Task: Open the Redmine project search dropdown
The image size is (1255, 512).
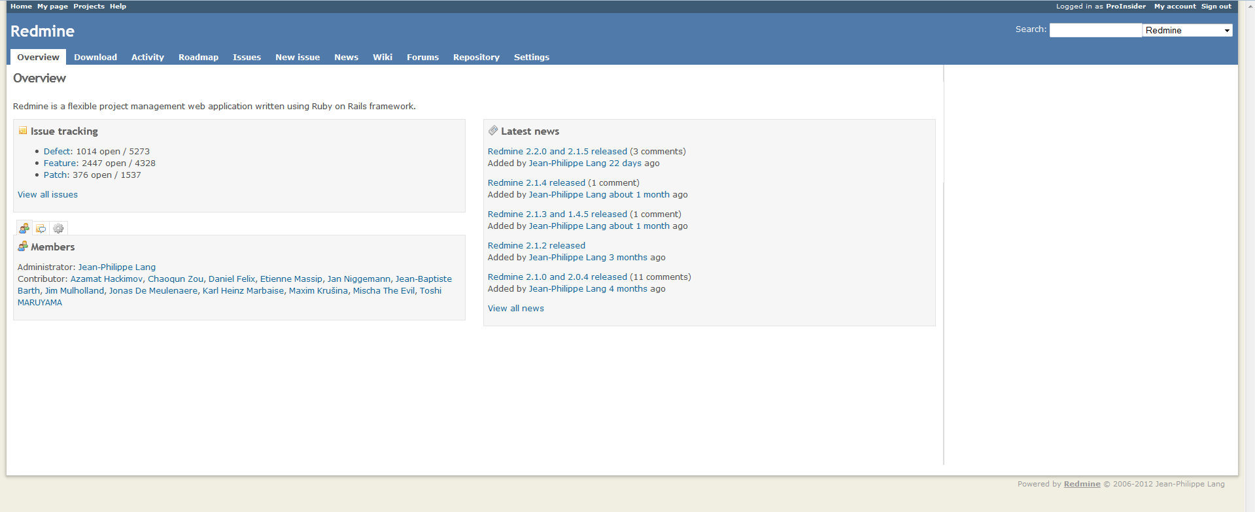Action: point(1187,30)
